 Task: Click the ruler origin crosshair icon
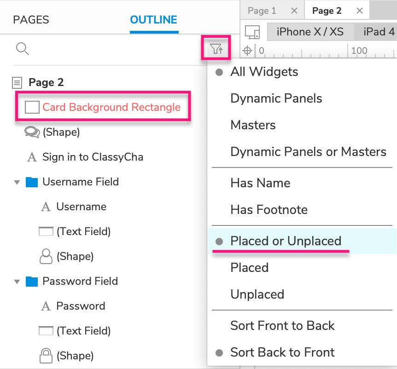[247, 51]
